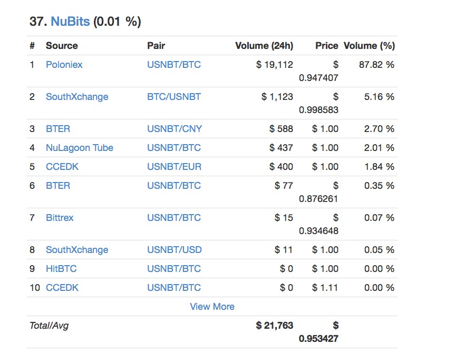
Task: Open the HitBTC source link
Action: click(x=61, y=269)
